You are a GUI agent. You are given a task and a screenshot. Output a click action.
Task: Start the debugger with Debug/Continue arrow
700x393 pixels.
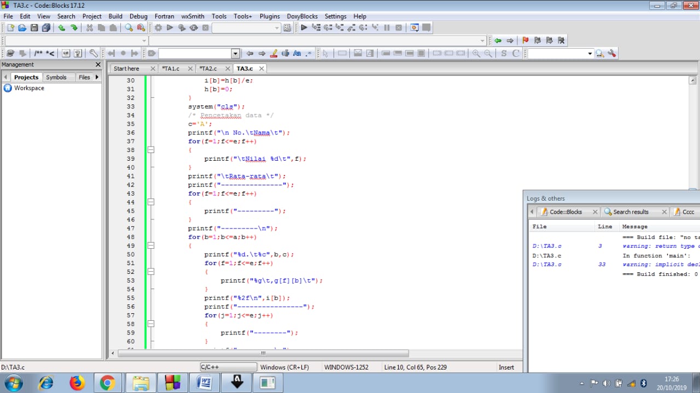pos(304,28)
